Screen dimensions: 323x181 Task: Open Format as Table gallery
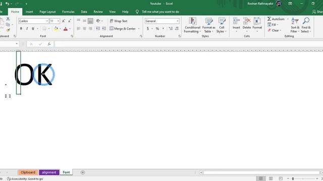pos(208,25)
